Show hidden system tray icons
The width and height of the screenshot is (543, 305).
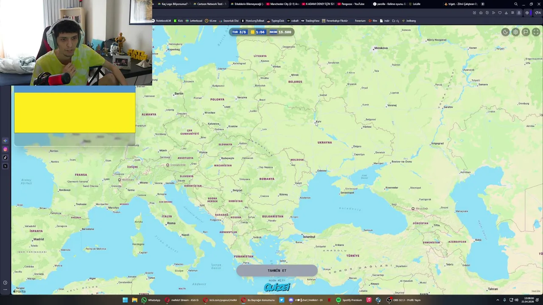[498, 300]
